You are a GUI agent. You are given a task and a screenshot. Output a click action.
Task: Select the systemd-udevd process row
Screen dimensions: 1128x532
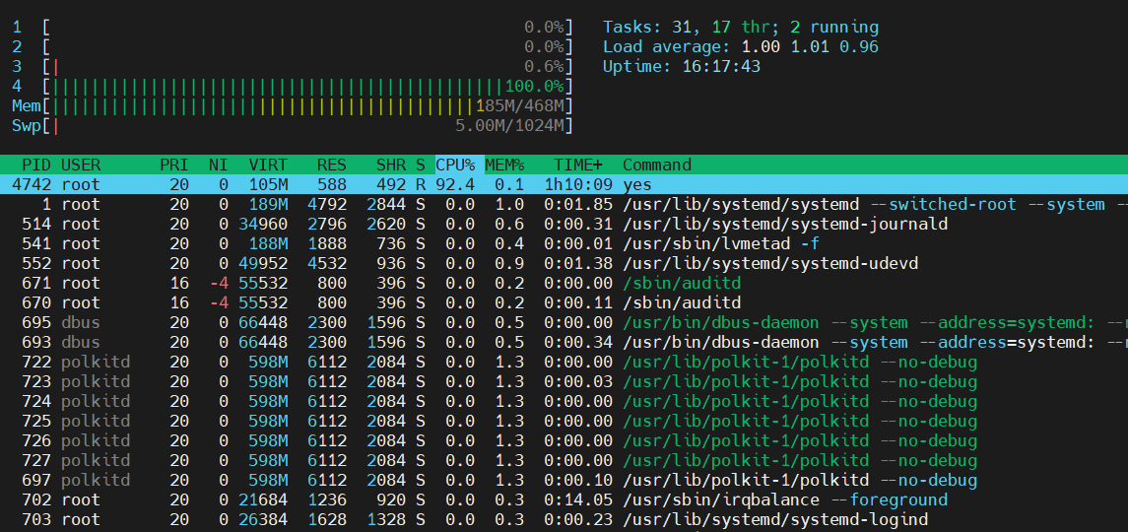point(564,263)
